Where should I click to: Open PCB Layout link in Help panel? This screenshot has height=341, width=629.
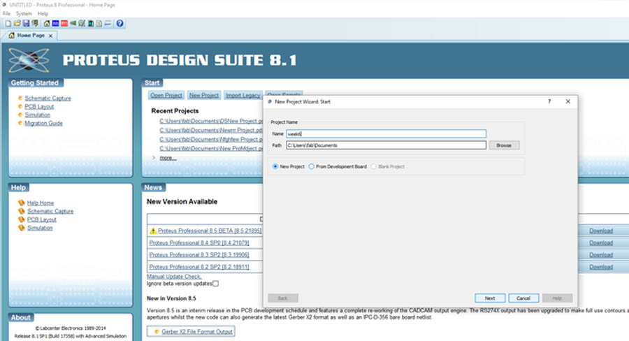[x=42, y=220]
